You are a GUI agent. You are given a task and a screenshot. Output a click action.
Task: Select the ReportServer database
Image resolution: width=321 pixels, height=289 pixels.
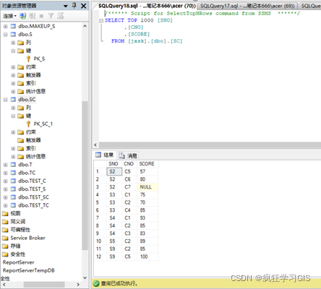tap(19, 262)
